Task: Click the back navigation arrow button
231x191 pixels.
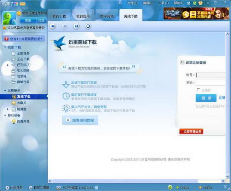Action: pyautogui.click(x=53, y=27)
